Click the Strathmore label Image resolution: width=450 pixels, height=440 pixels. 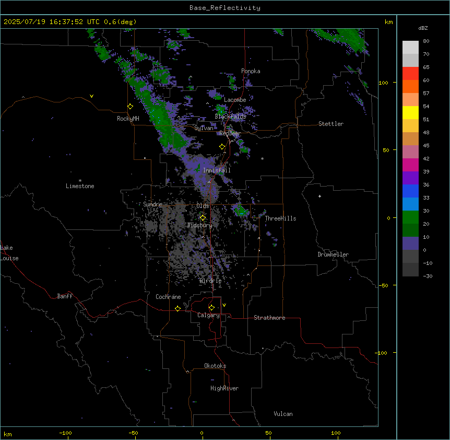tap(269, 318)
